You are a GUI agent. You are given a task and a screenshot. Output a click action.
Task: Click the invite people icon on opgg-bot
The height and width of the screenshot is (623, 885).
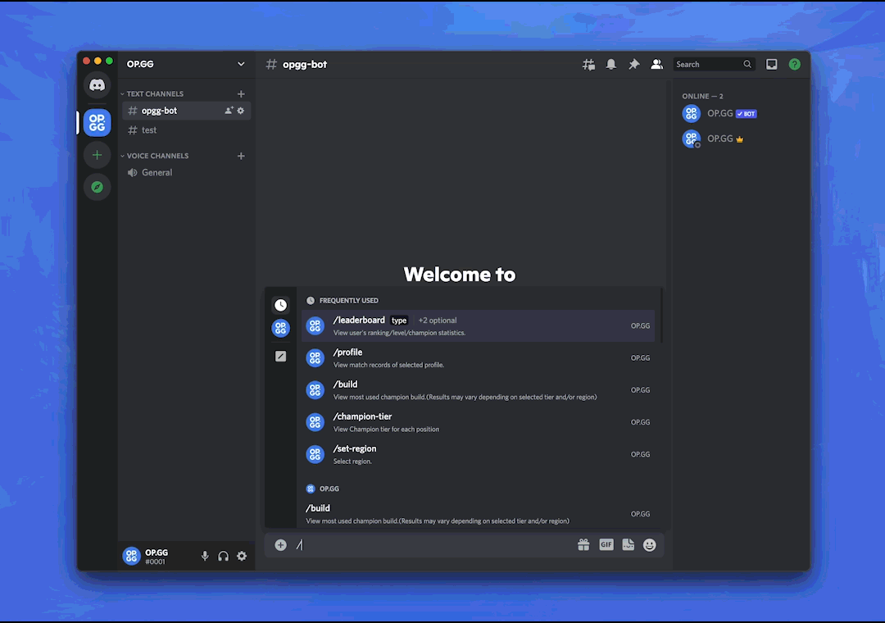(229, 111)
